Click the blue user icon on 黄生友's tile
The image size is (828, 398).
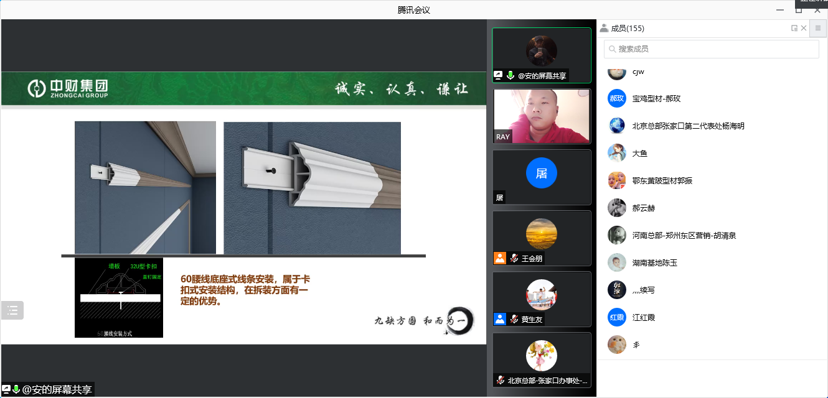tap(499, 320)
